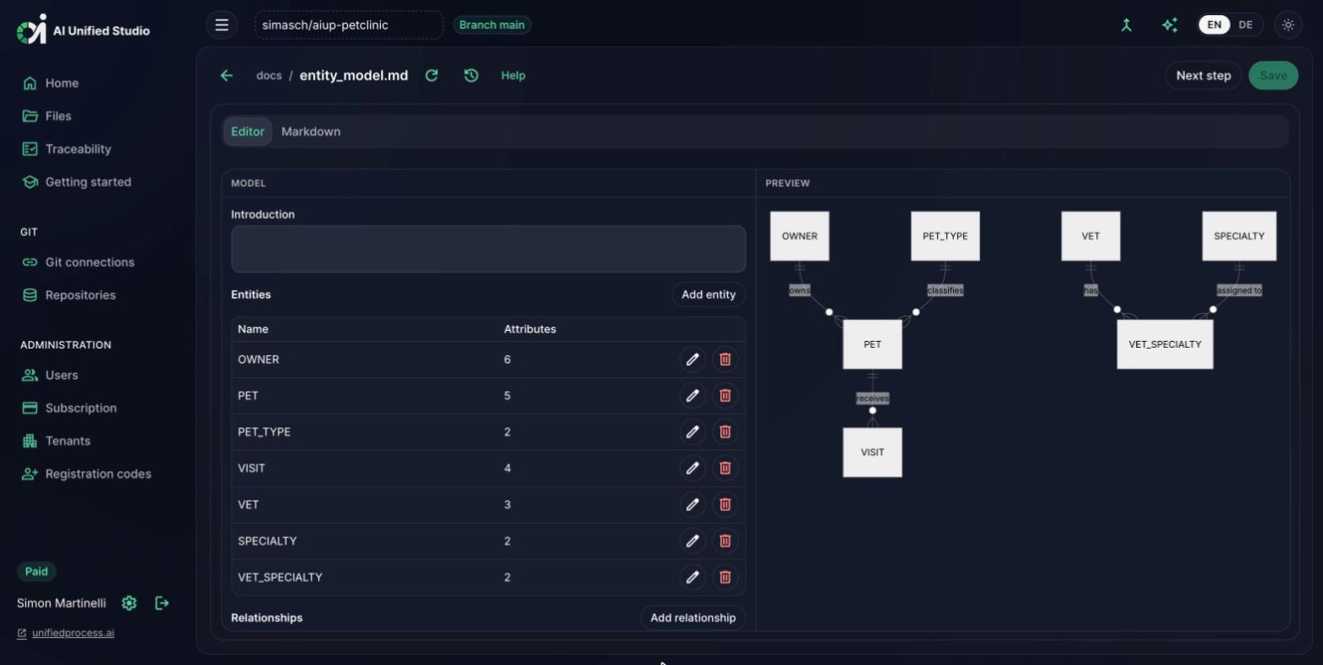Click Add entity button

[x=708, y=294]
